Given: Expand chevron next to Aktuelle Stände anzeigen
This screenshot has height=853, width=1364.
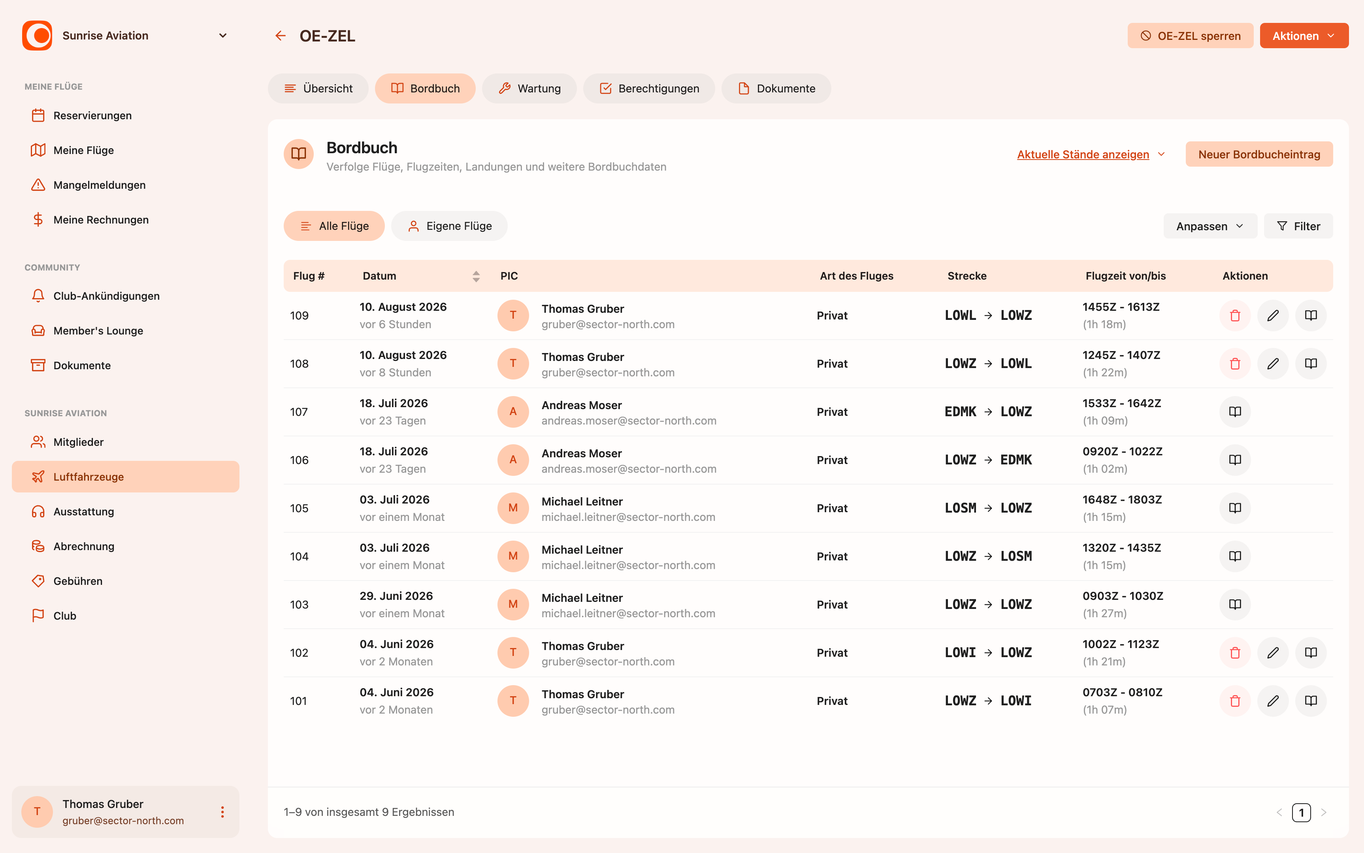Looking at the screenshot, I should tap(1161, 154).
